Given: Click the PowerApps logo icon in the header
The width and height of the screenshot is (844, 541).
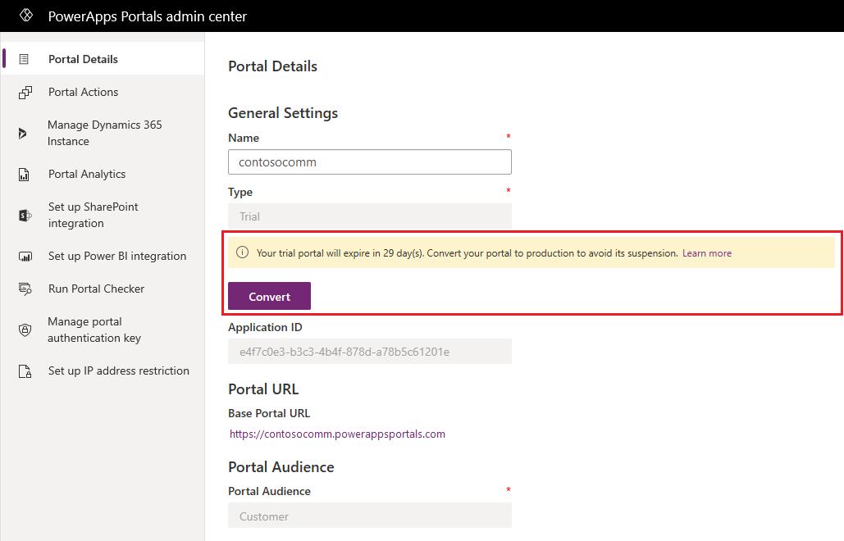Looking at the screenshot, I should click(26, 16).
